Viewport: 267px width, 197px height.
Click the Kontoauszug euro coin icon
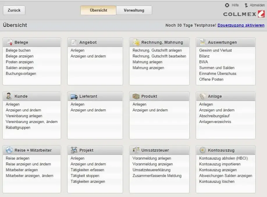coord(203,150)
